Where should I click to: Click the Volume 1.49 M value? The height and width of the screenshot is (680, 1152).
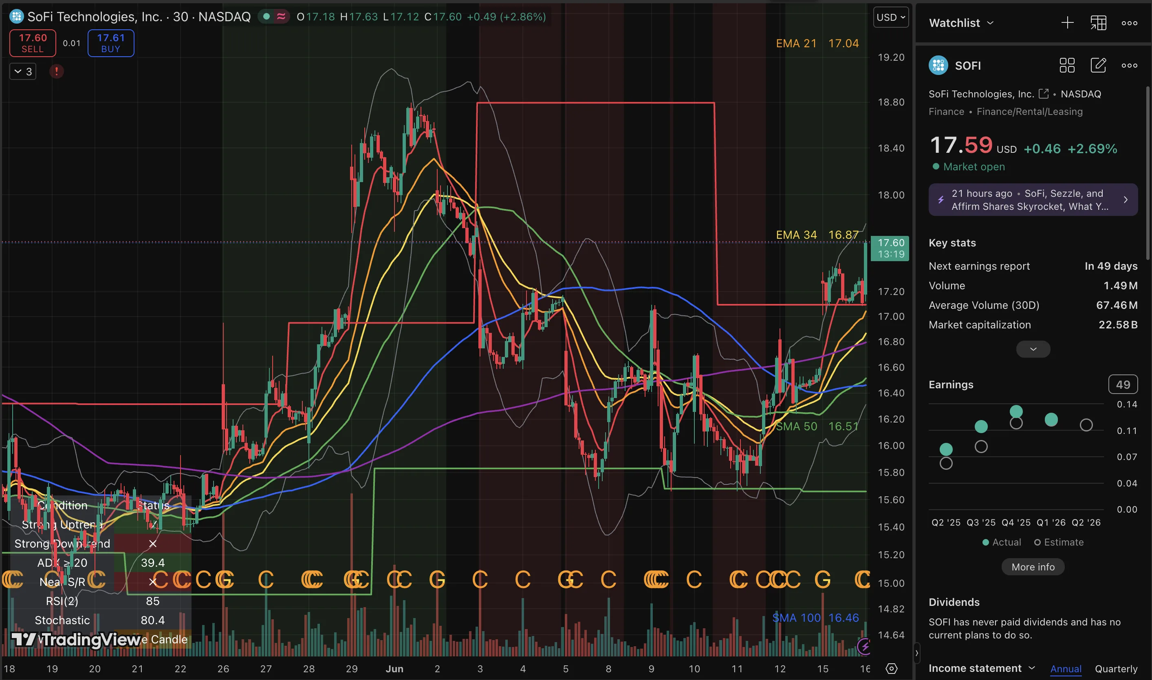1120,286
